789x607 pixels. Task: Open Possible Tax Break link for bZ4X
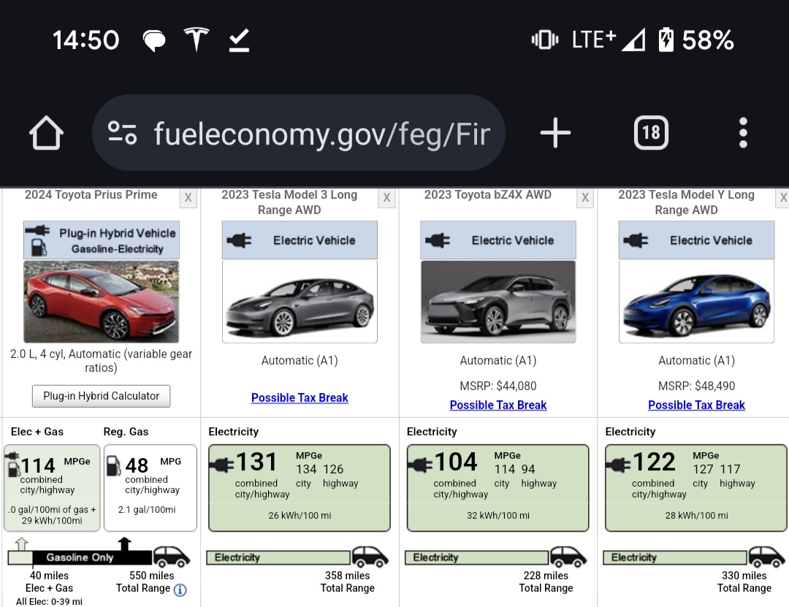pos(498,405)
